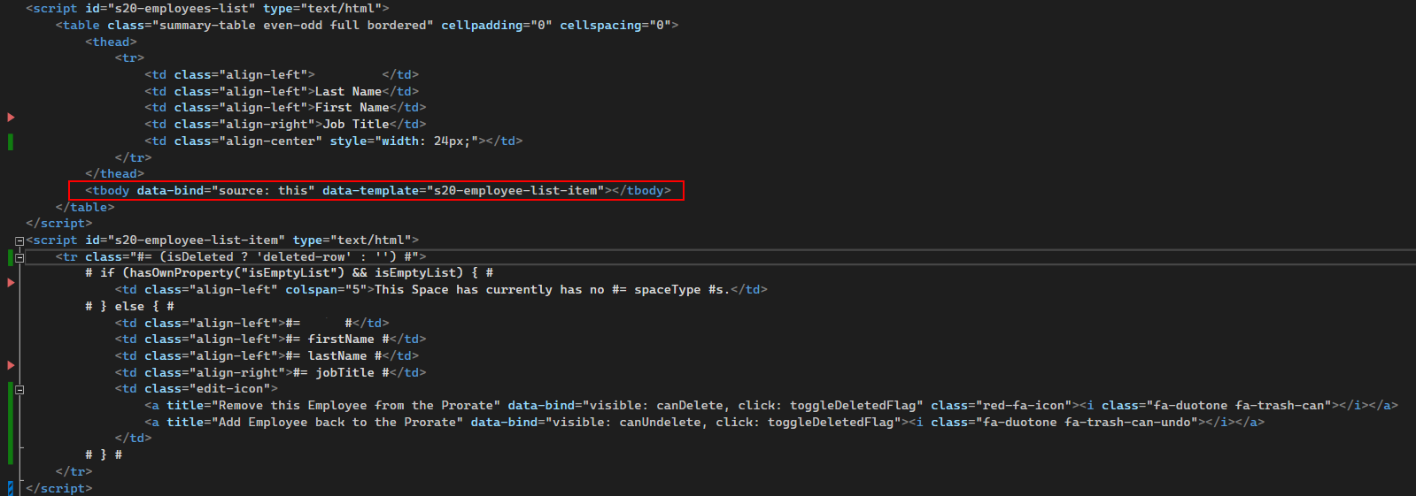Collapse the s20-employee-list-item script block
Image resolution: width=1416 pixels, height=496 pixels.
19,240
